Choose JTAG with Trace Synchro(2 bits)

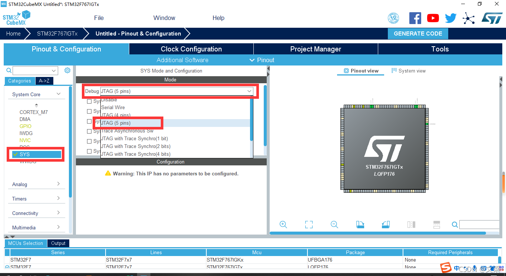coord(176,146)
